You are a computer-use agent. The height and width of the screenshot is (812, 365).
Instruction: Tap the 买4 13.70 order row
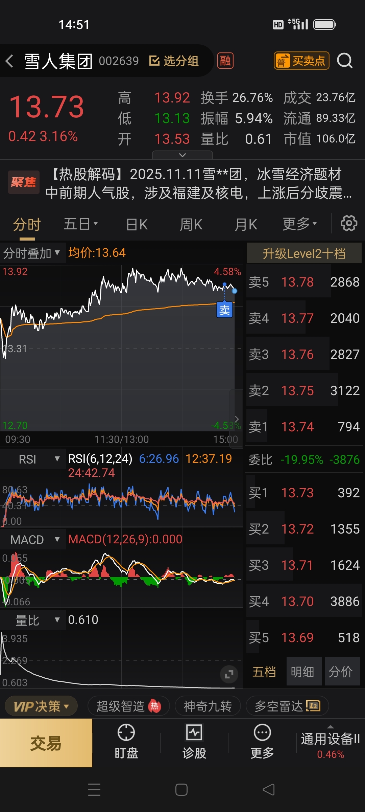coord(304,601)
